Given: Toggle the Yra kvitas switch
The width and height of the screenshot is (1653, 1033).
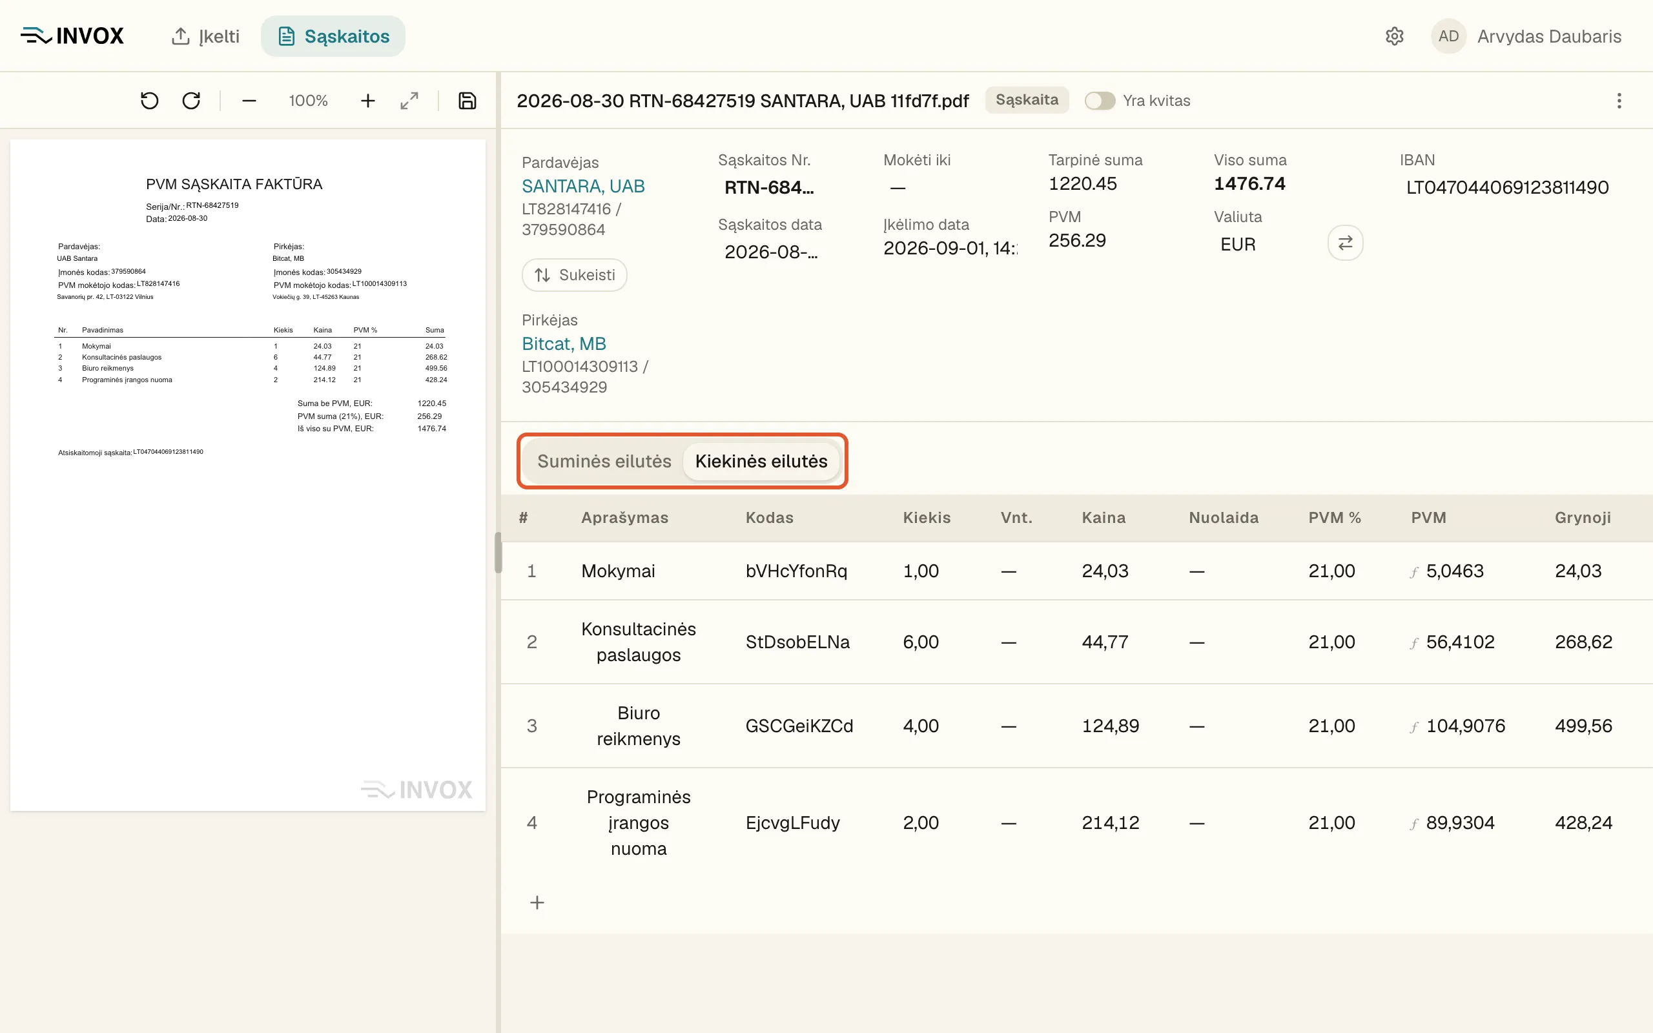Looking at the screenshot, I should (x=1100, y=101).
